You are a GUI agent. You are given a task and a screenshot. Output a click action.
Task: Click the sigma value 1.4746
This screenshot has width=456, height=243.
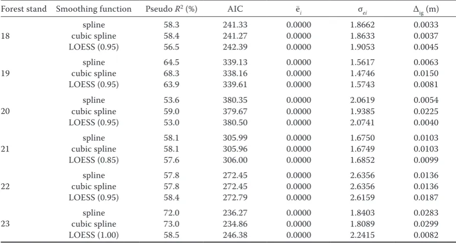point(362,73)
